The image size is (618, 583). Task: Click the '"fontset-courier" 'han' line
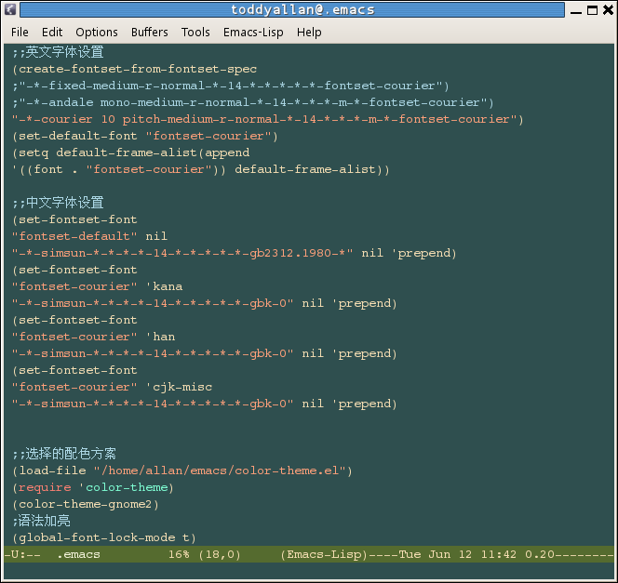coord(93,337)
